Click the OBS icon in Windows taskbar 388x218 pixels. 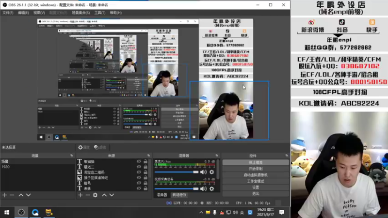(x=21, y=212)
